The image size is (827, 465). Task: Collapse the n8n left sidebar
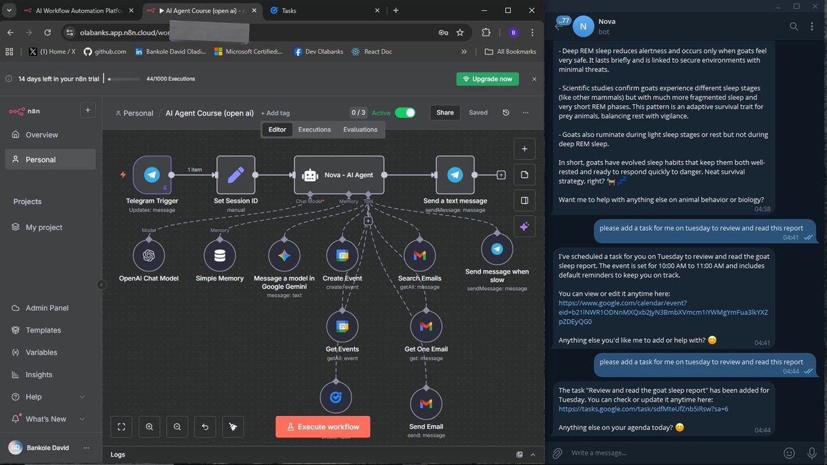tap(101, 285)
